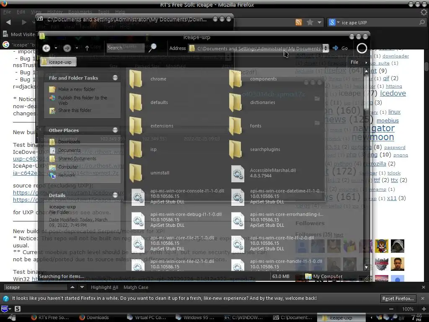The height and width of the screenshot is (322, 429).
Task: Find previous match arrow in find bar
Action: point(72,287)
